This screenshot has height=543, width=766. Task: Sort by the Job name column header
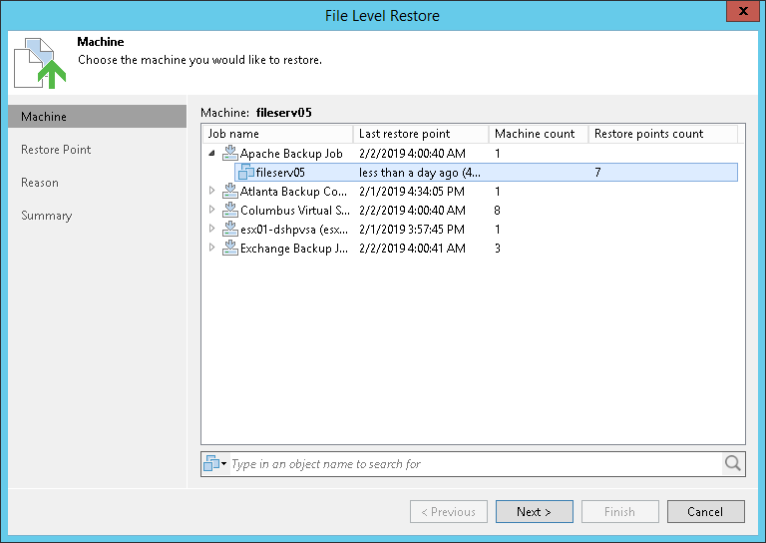point(277,134)
